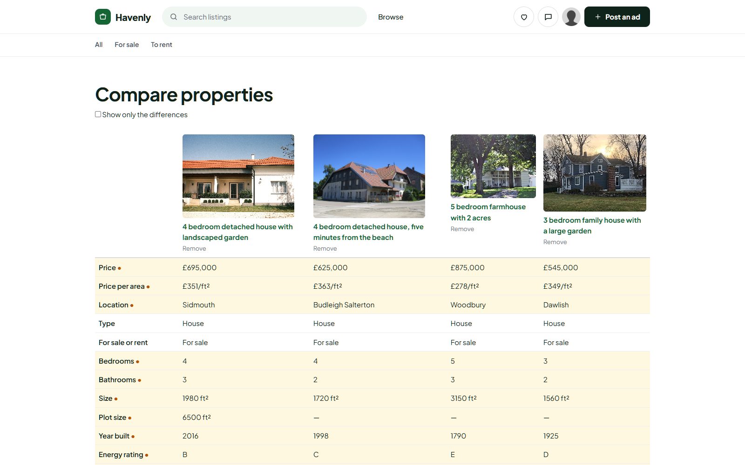Viewport: 745px width, 465px height.
Task: Open the landscaped garden house photo
Action: tap(238, 176)
